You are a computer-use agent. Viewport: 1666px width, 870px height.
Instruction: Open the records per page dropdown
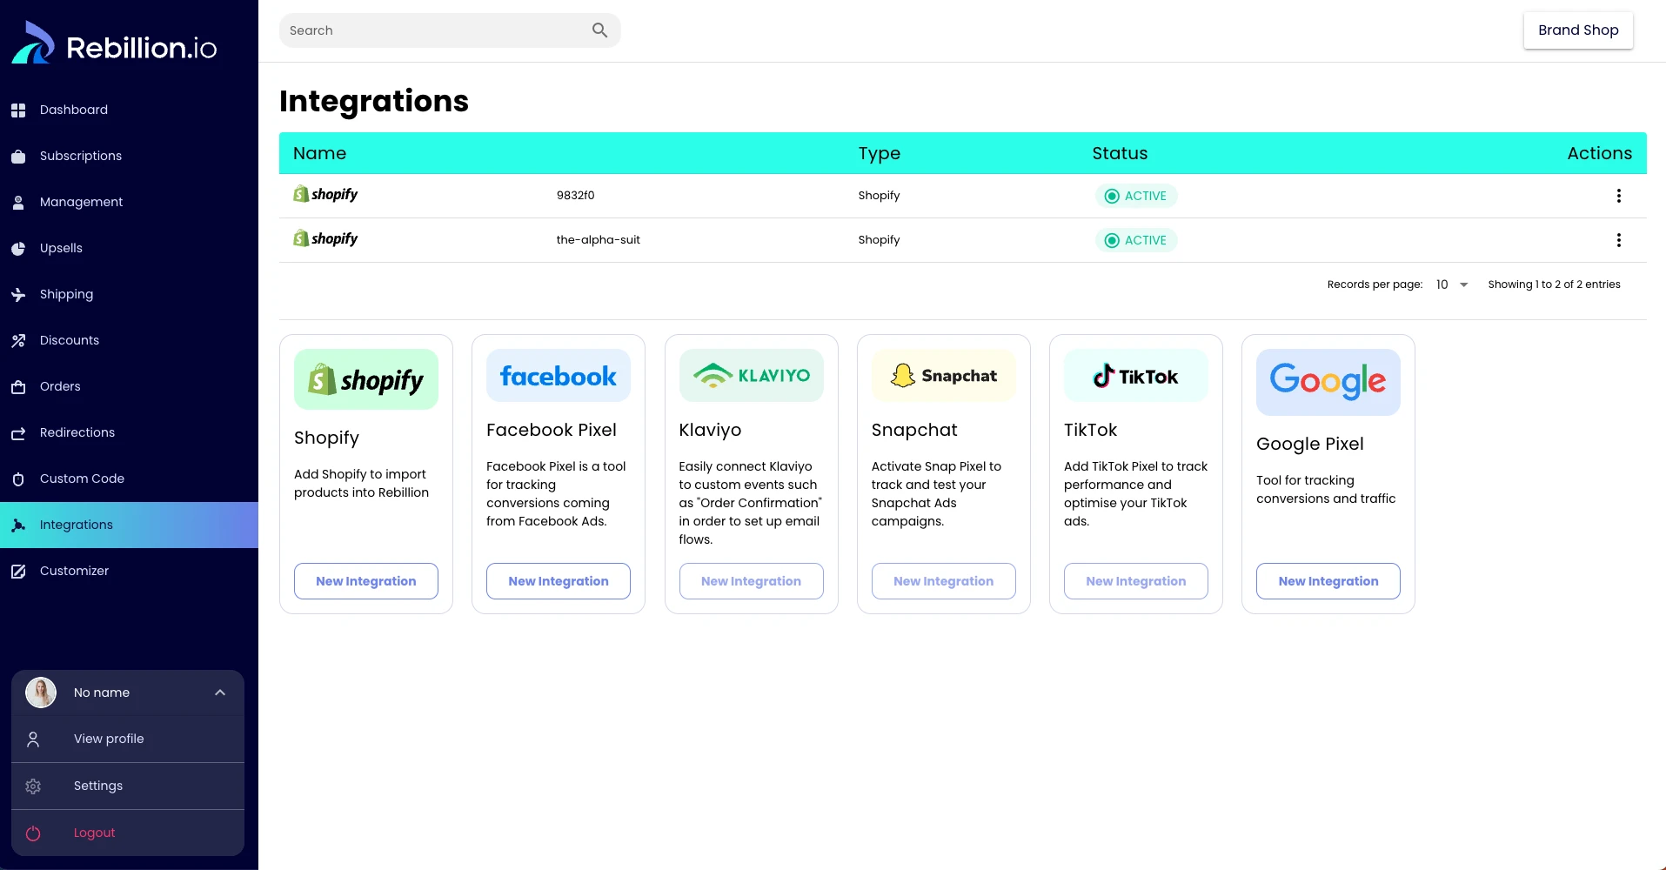tap(1452, 284)
